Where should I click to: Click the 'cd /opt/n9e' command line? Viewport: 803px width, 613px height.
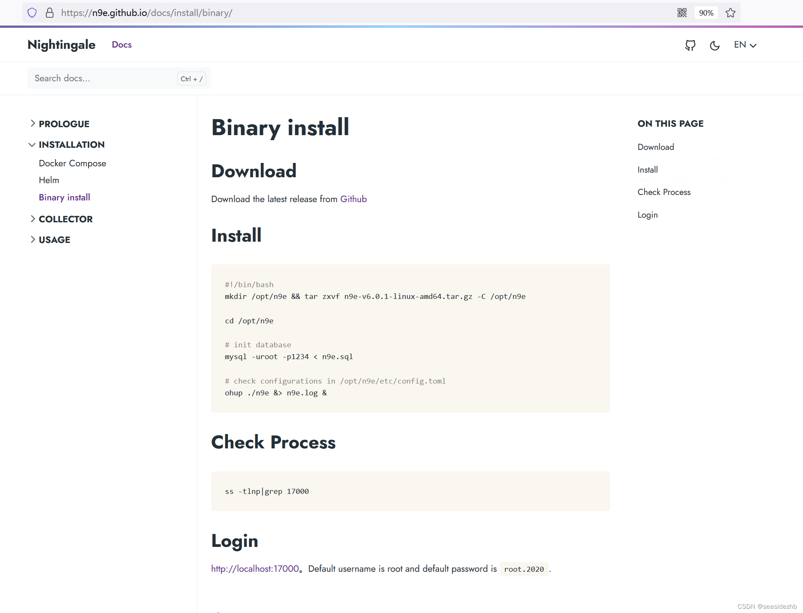[249, 321]
